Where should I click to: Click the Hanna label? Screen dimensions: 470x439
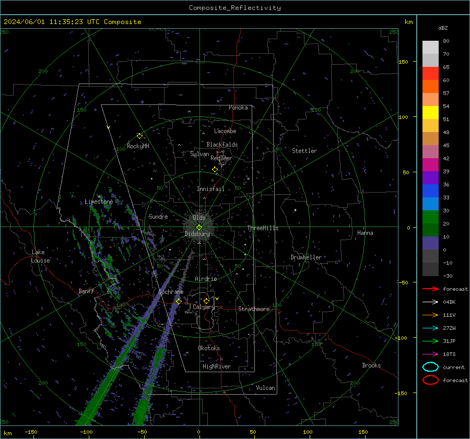tap(365, 233)
